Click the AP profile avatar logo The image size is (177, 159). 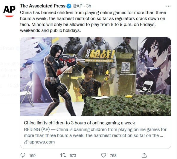pyautogui.click(x=9, y=10)
